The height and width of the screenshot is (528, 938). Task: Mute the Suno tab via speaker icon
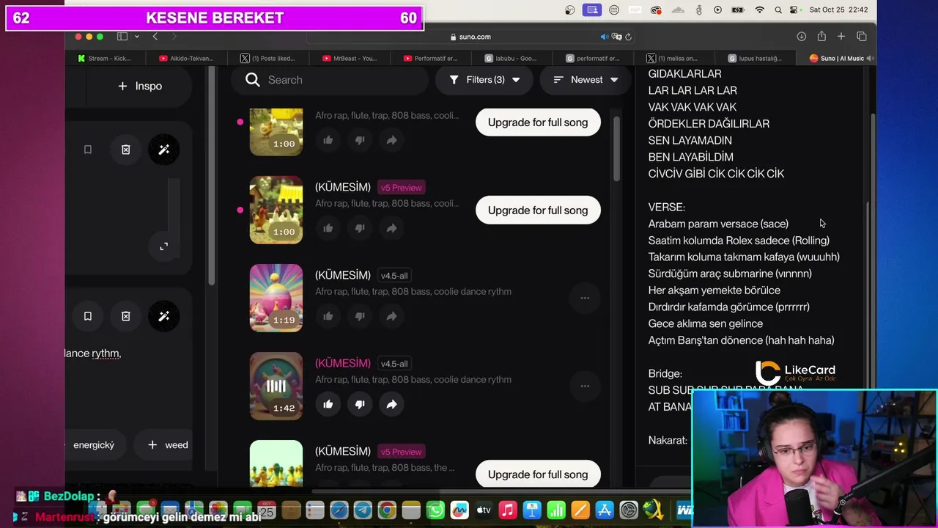pyautogui.click(x=870, y=58)
